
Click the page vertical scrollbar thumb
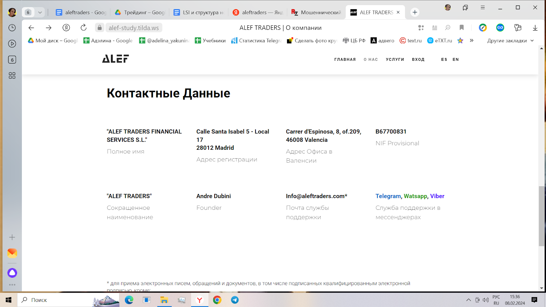pos(542,216)
